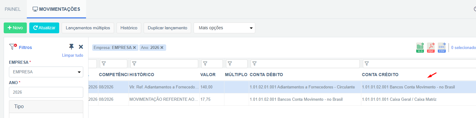Viewport: 476px width, 118px height.
Task: Open the Histórico column filter icon
Action: [135, 64]
